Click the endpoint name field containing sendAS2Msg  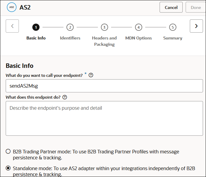[104, 86]
